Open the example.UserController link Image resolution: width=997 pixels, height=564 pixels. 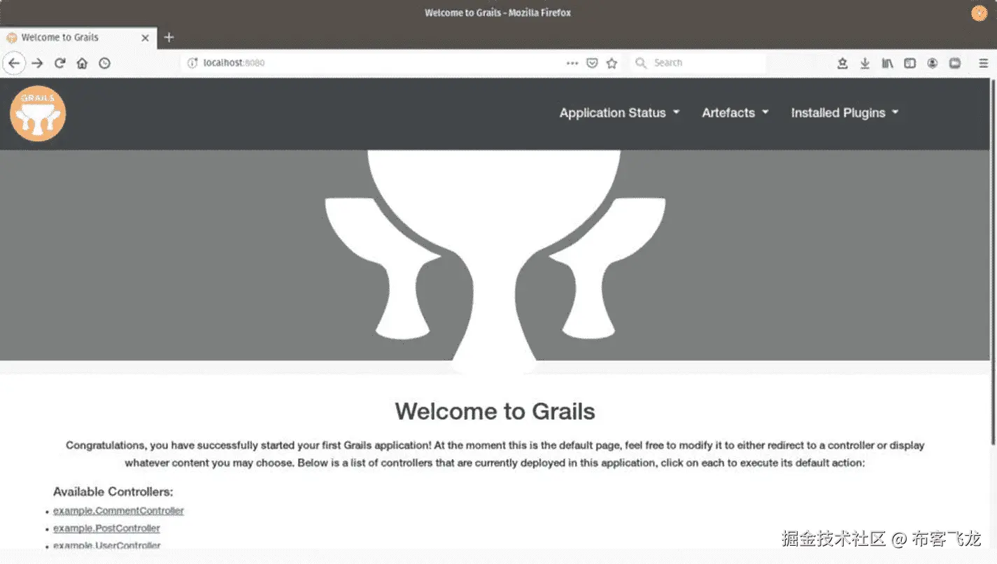(x=107, y=545)
